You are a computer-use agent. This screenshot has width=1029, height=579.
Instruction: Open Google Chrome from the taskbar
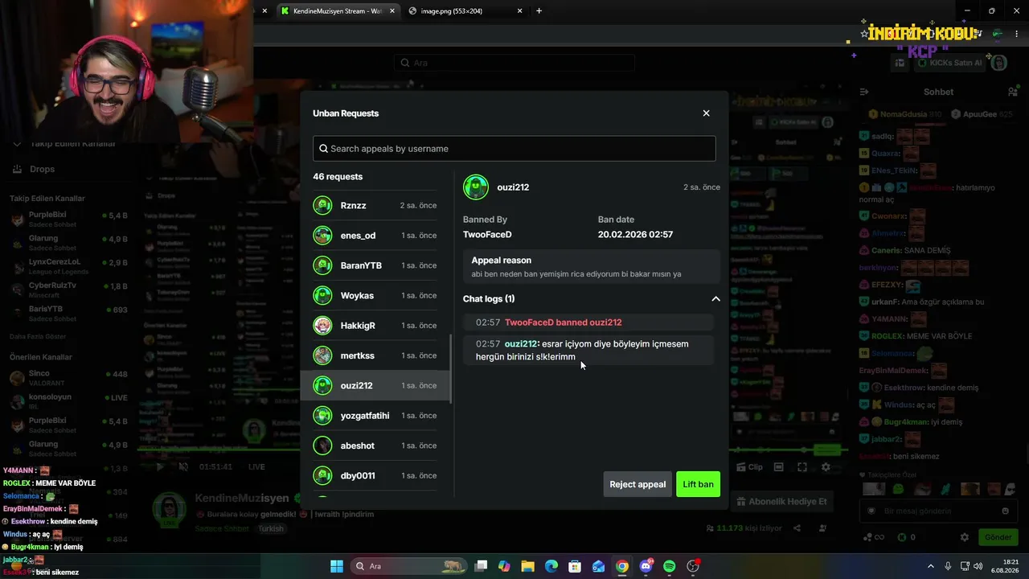point(622,566)
